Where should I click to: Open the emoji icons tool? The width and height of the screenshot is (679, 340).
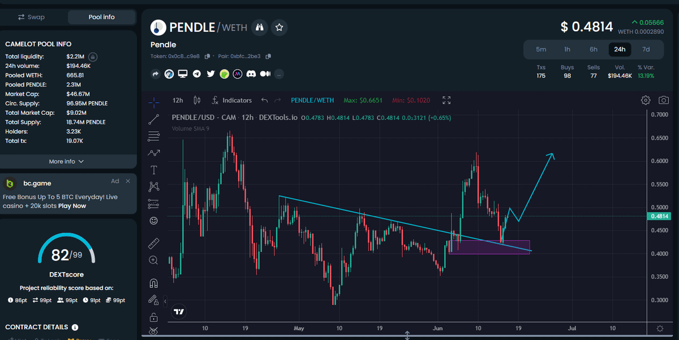coord(153,220)
